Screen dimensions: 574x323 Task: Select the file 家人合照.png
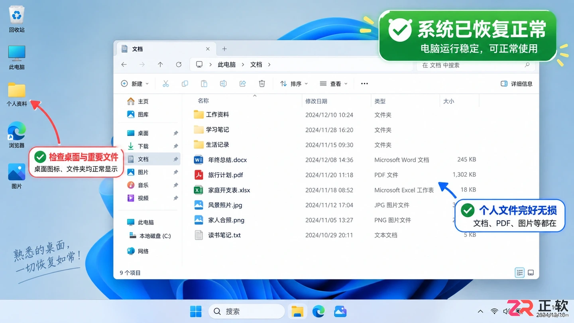[x=219, y=220]
